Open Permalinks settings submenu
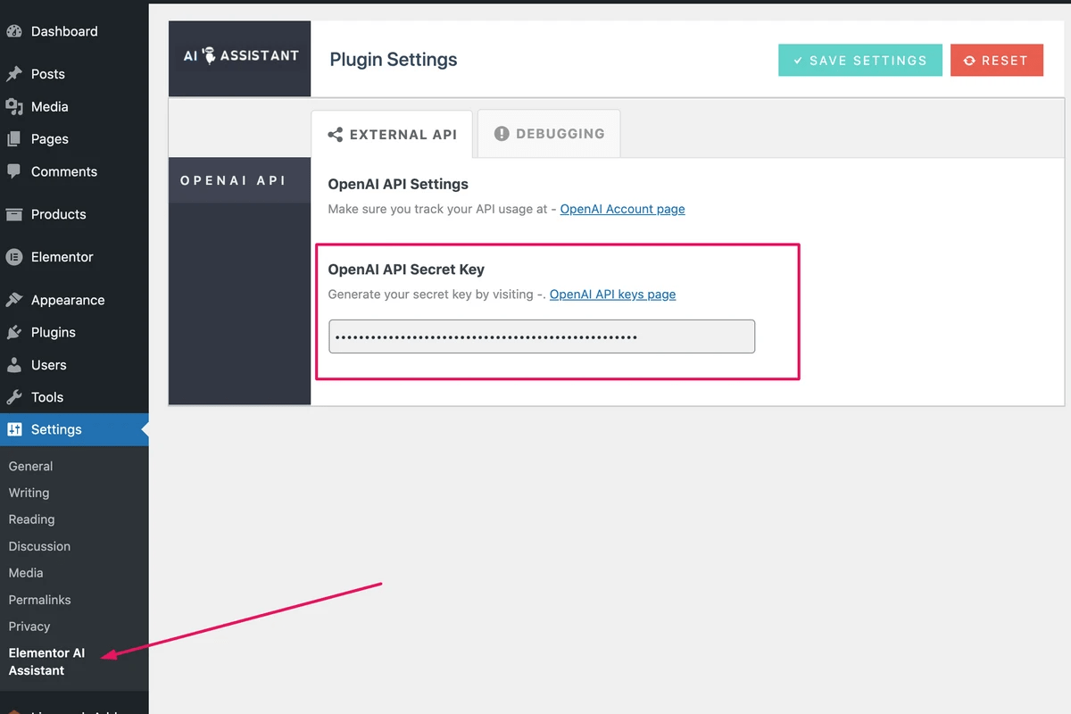 click(x=39, y=600)
